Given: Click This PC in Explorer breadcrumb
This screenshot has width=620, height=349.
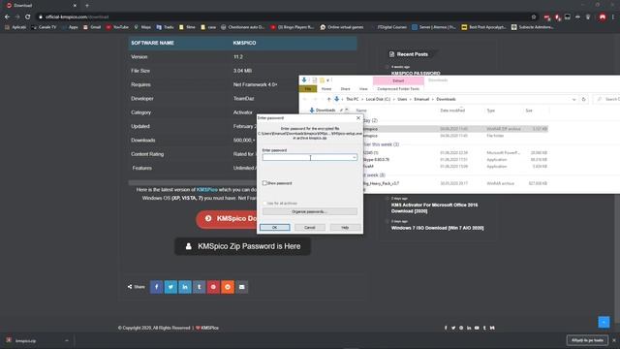Looking at the screenshot, I should pos(352,99).
